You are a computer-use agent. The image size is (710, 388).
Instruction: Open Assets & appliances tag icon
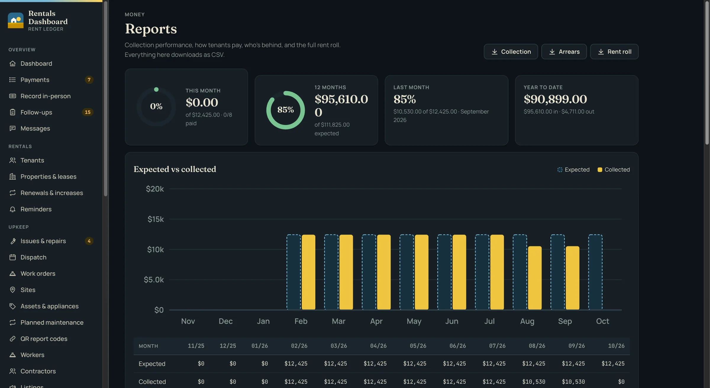point(12,306)
